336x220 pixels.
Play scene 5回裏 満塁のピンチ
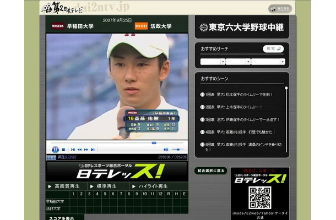pyautogui.click(x=243, y=147)
